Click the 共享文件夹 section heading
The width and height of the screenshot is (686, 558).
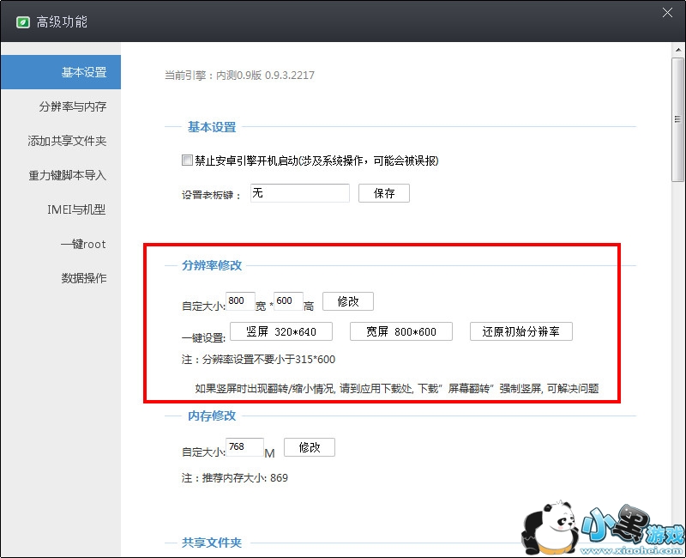coord(212,543)
